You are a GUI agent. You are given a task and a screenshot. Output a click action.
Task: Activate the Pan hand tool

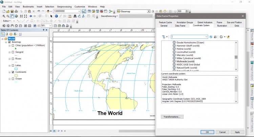click(x=12, y=16)
